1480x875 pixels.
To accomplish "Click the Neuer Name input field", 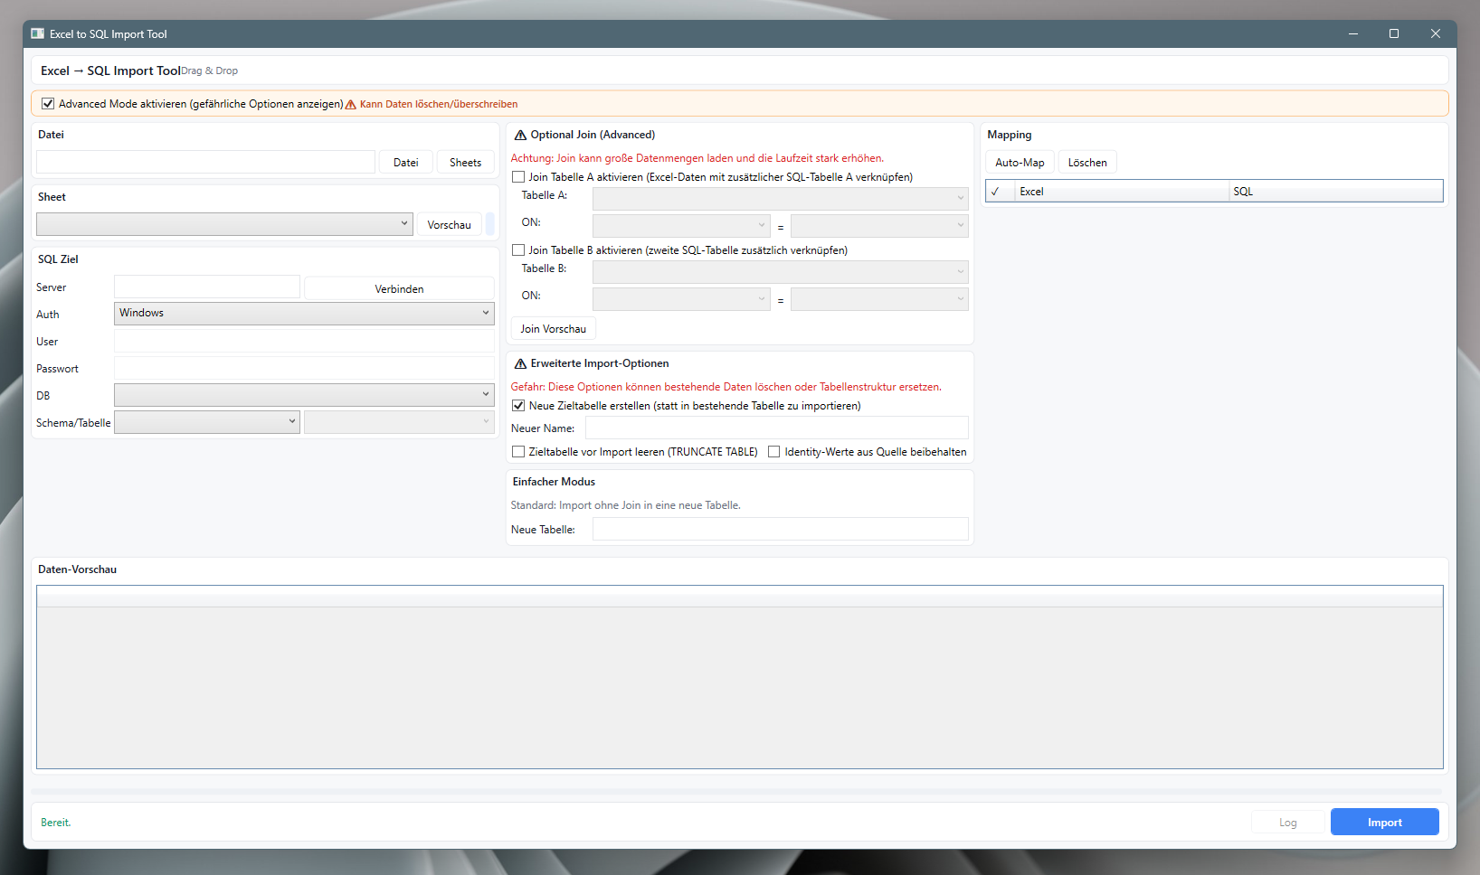I will tap(780, 427).
